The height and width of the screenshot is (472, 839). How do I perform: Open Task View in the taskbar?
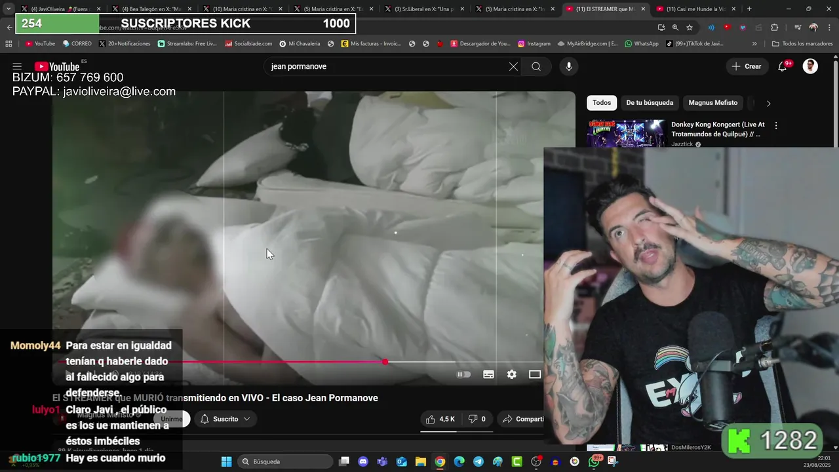[x=344, y=462]
